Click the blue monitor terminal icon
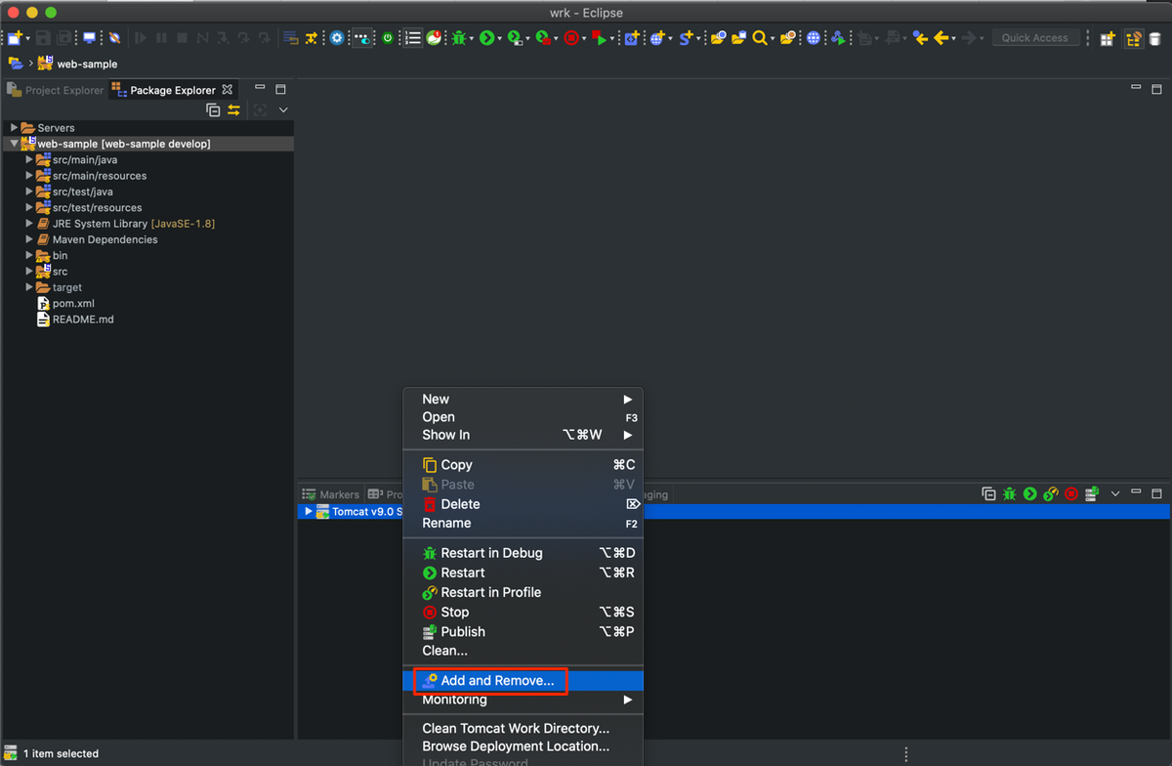 [x=89, y=38]
